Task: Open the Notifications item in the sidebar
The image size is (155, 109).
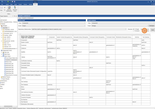Action: point(4,81)
